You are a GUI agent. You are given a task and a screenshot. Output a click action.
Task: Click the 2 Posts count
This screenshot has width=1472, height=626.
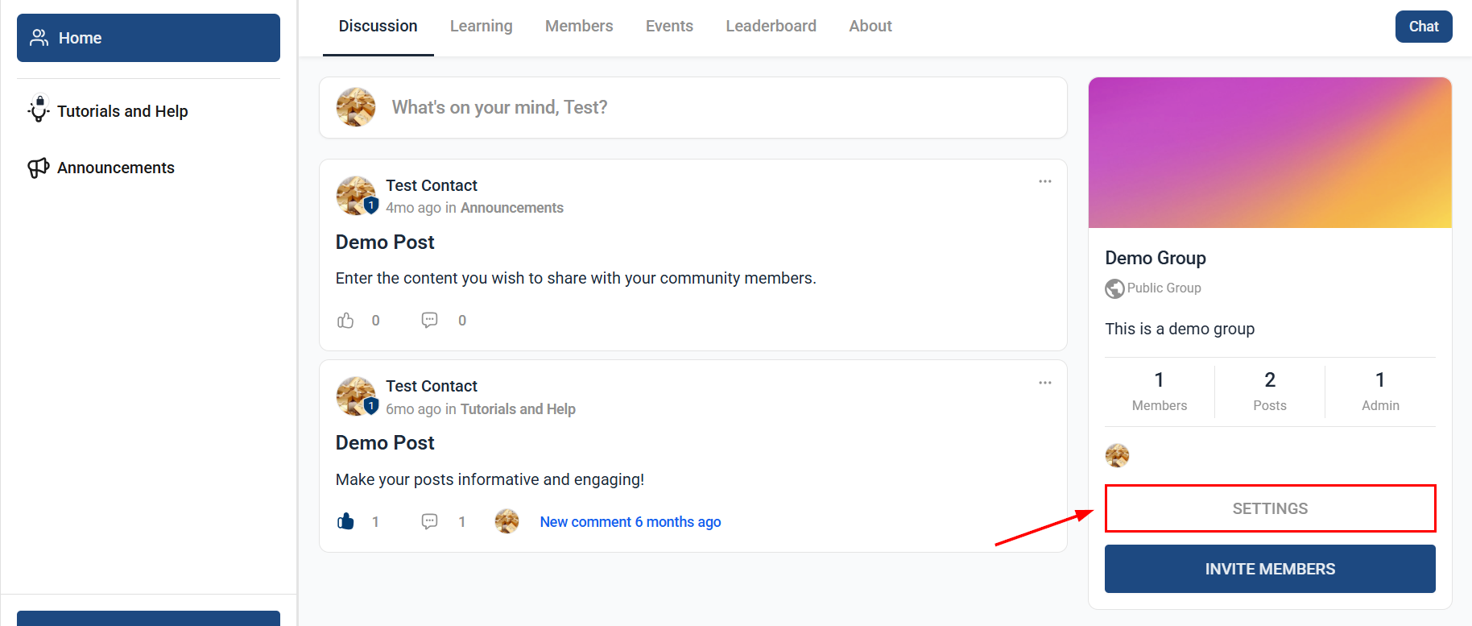[x=1270, y=392]
